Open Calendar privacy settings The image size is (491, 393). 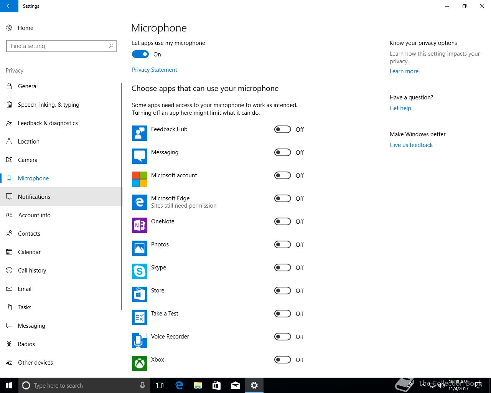[61, 252]
